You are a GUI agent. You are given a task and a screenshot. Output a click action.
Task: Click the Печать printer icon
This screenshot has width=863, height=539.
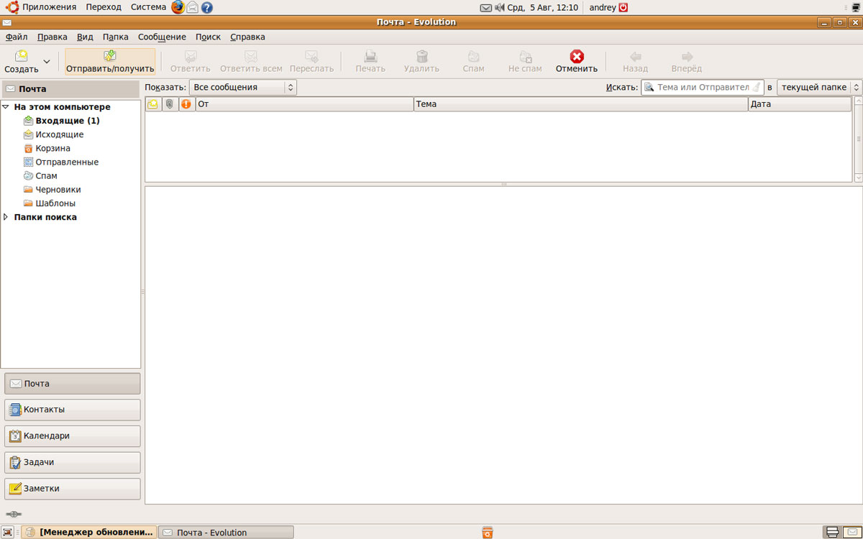coord(370,56)
